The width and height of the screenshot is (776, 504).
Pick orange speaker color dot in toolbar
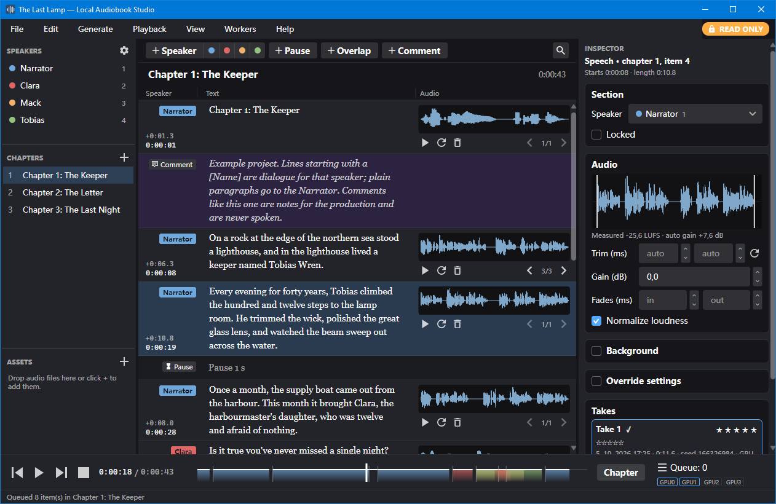tap(242, 51)
